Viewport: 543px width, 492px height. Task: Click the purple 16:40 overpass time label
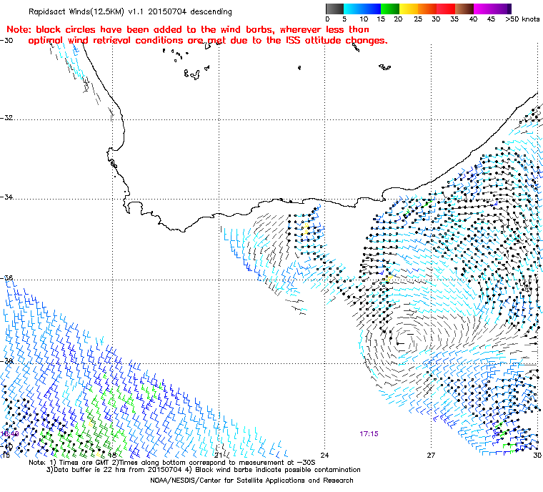[9, 434]
